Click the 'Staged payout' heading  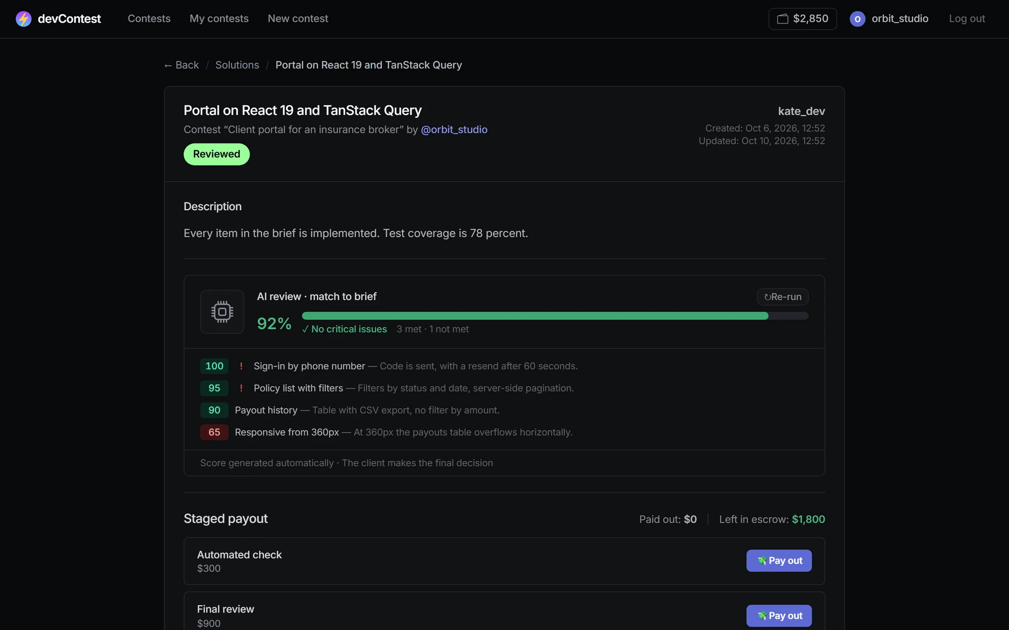226,519
